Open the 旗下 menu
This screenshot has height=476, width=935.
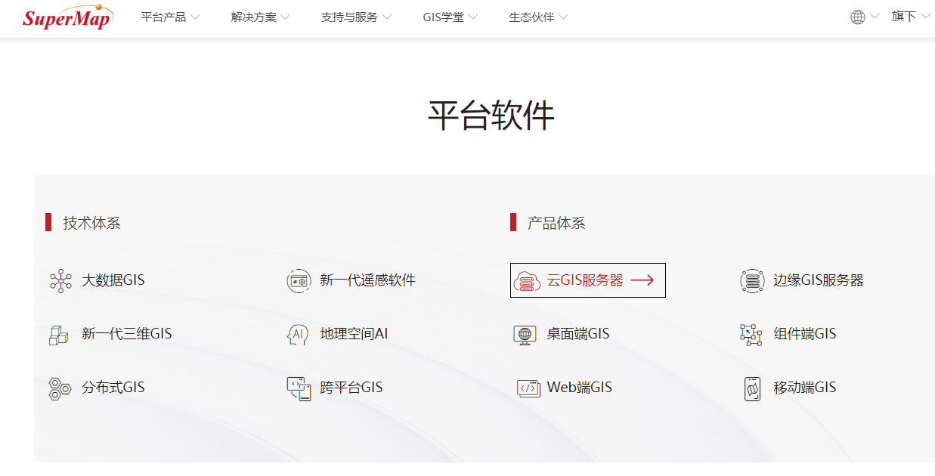click(x=904, y=16)
